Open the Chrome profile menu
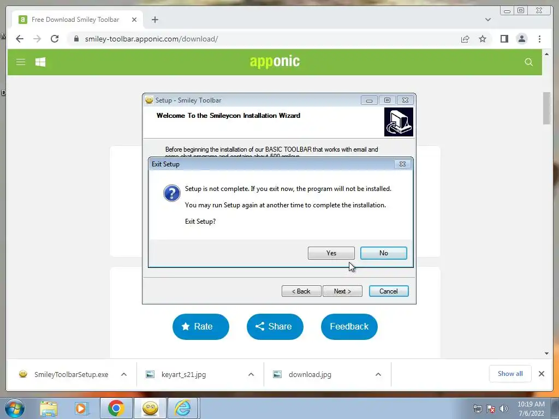The height and width of the screenshot is (419, 559). (521, 39)
